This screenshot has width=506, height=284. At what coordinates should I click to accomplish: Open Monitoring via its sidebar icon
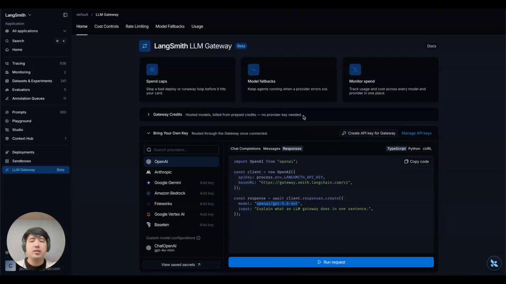click(7, 72)
